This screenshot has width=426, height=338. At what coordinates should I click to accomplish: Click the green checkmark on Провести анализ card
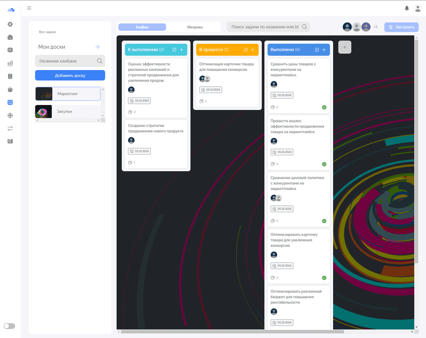[x=324, y=164]
